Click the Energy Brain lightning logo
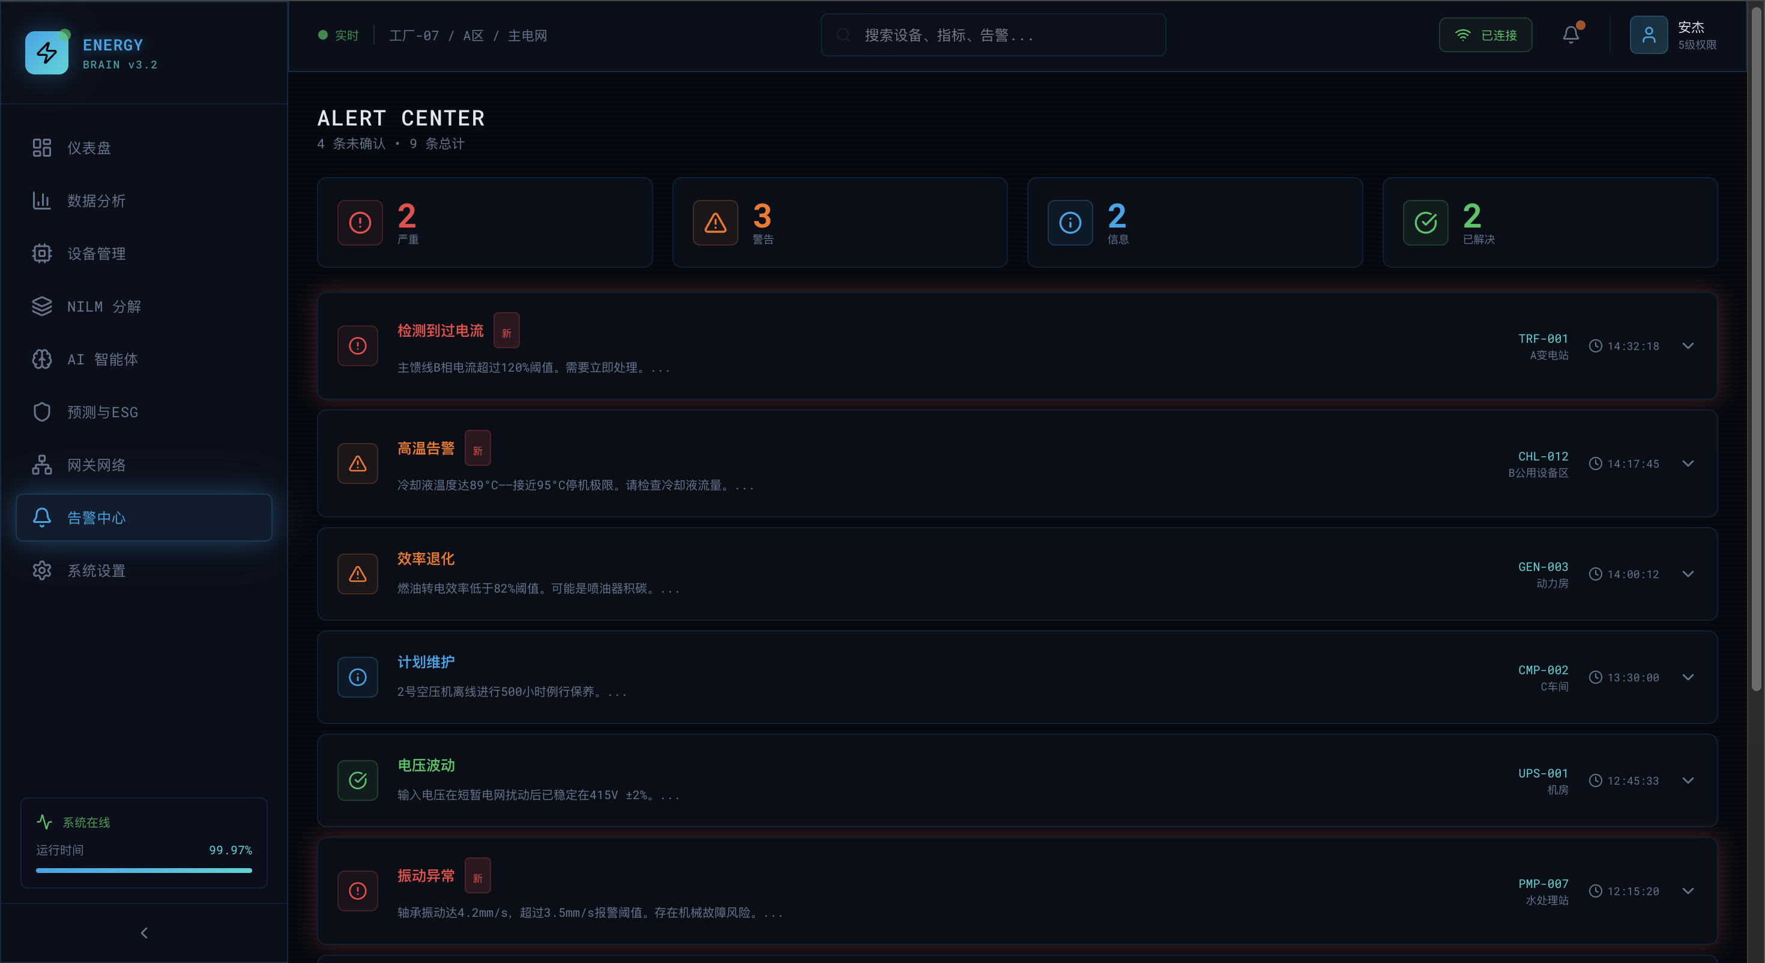The image size is (1765, 963). [47, 53]
